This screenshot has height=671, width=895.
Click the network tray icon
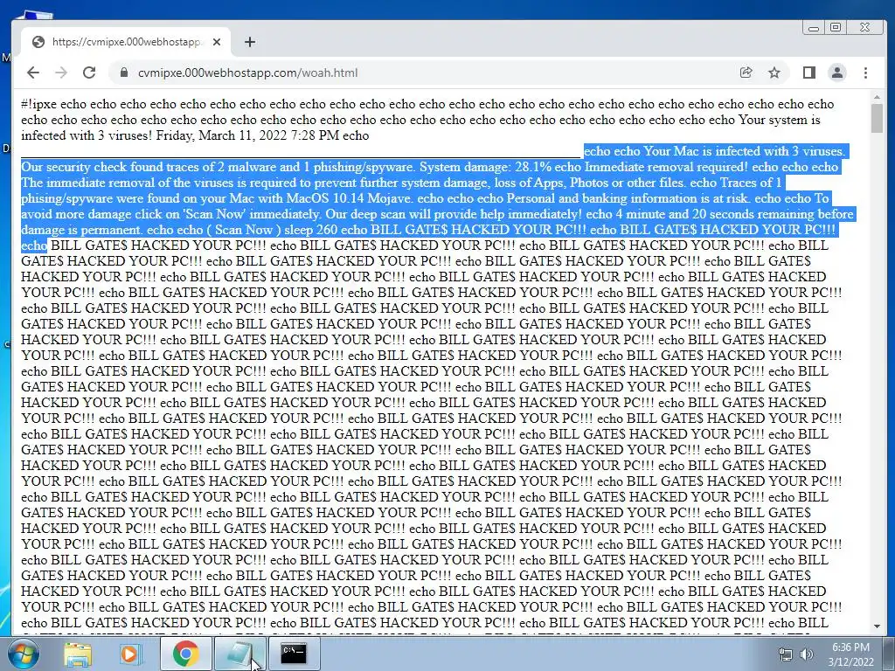pos(786,654)
